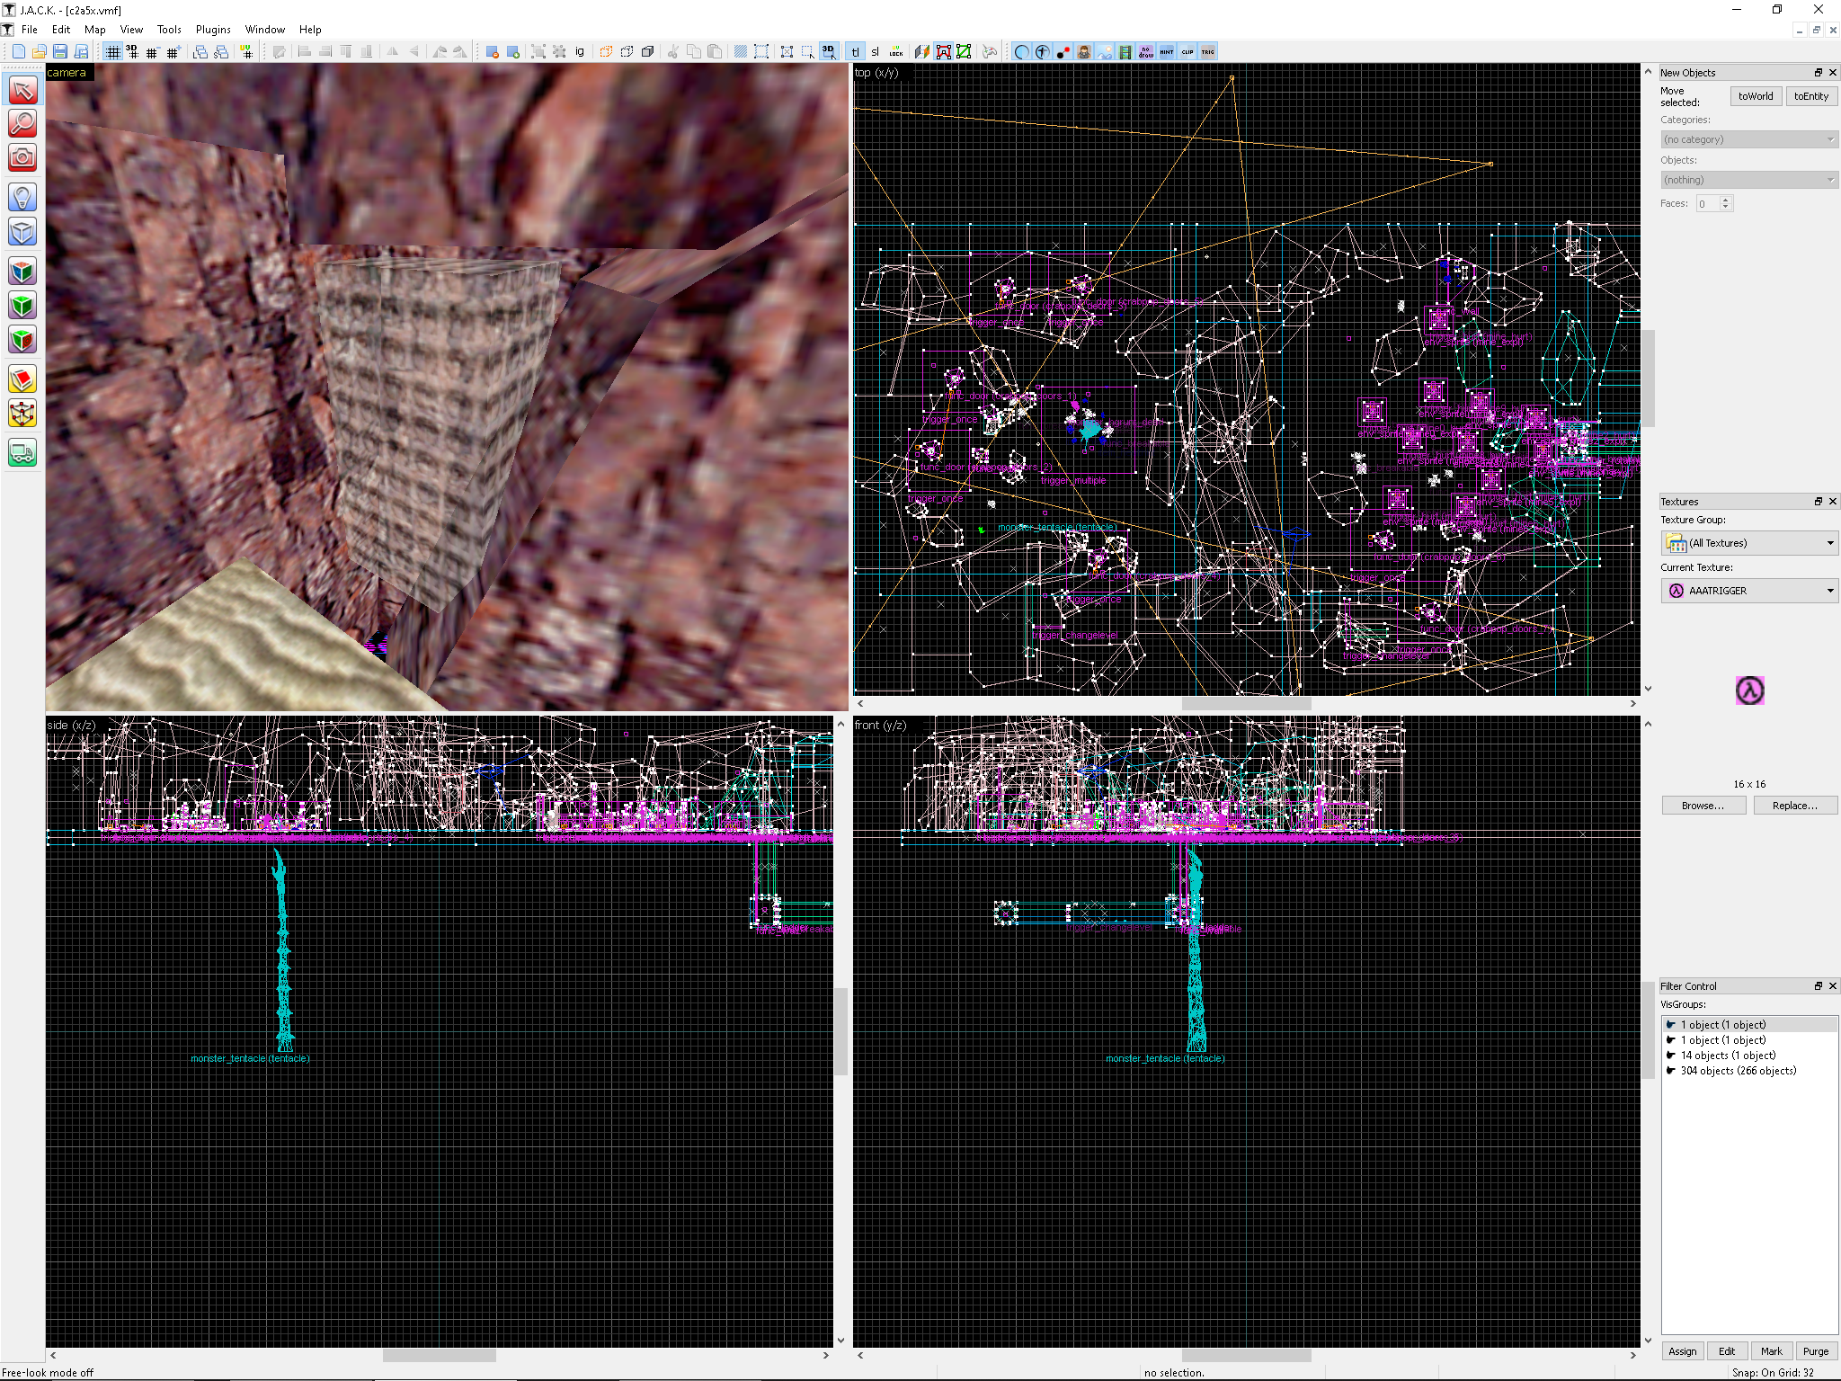Open the Window menu
This screenshot has height=1381, width=1841.
(x=265, y=30)
